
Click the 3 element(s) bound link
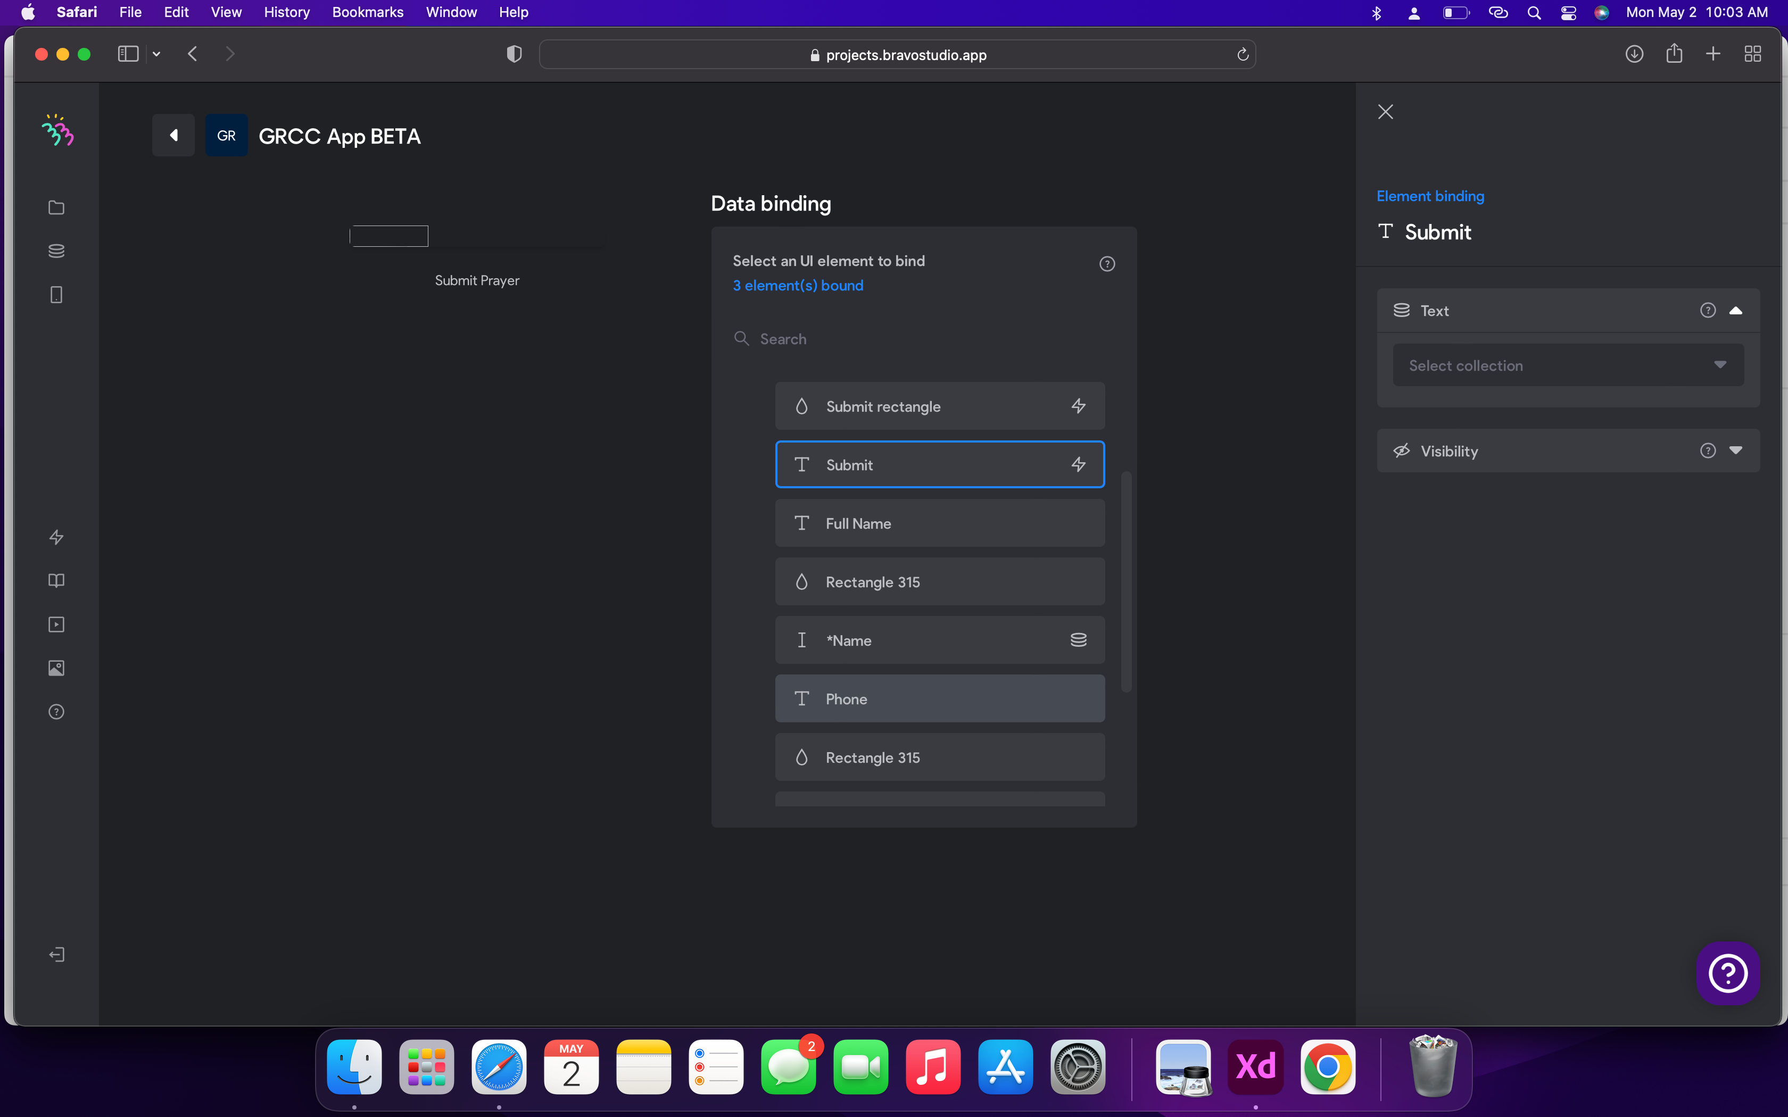tap(798, 285)
